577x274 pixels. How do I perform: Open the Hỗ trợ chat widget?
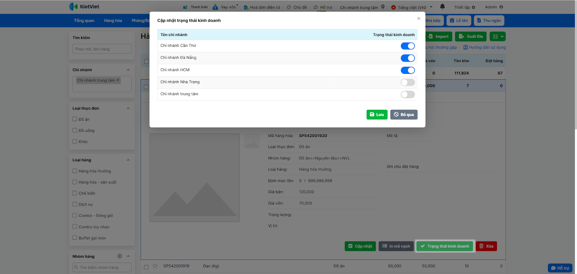tap(560, 268)
